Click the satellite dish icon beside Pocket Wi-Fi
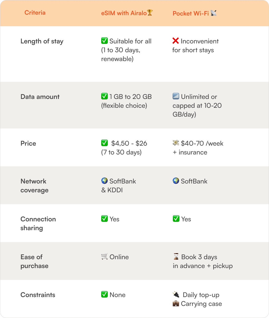The height and width of the screenshot is (318, 269). pos(213,13)
